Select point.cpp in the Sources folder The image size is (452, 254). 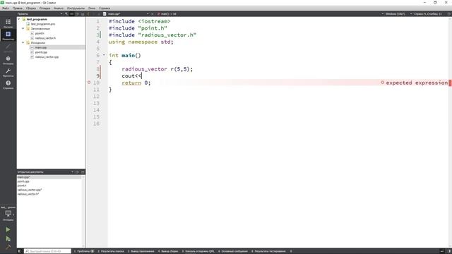[41, 52]
